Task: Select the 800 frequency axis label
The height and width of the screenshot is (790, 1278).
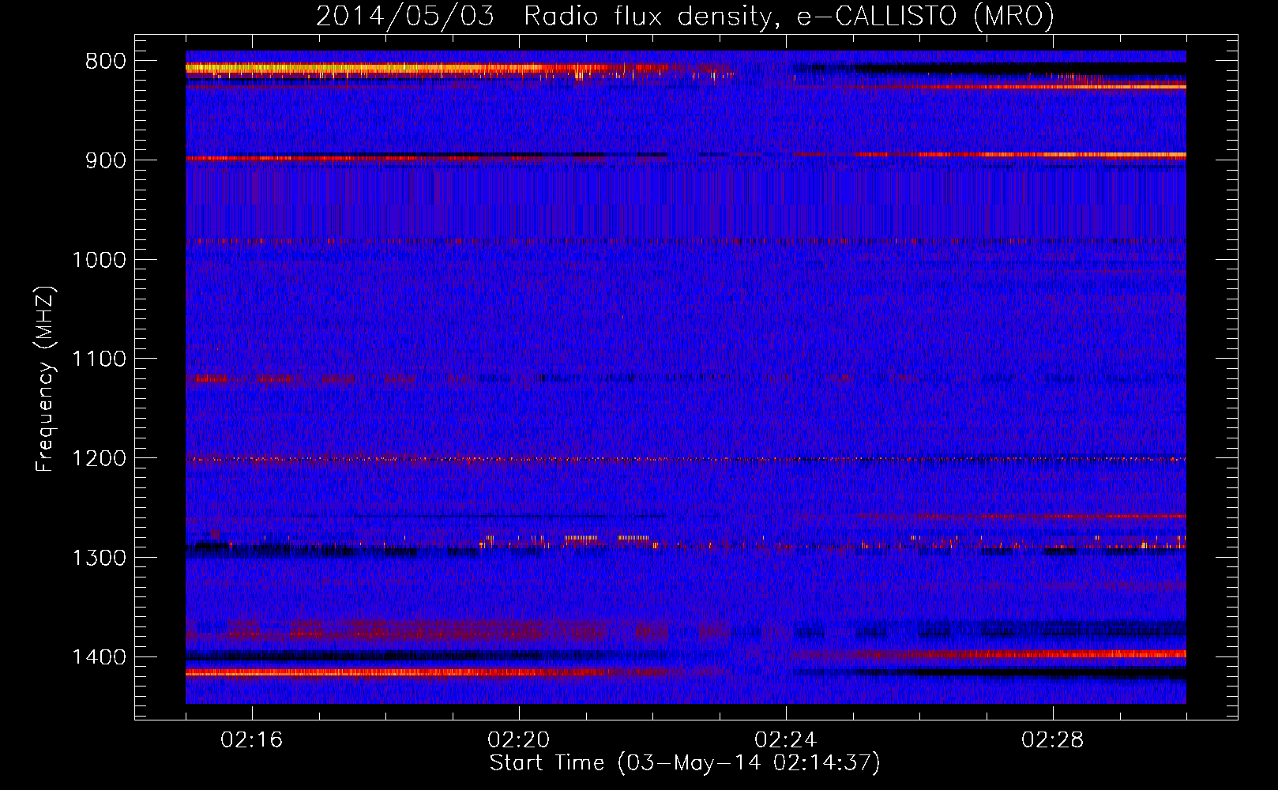Action: (105, 62)
